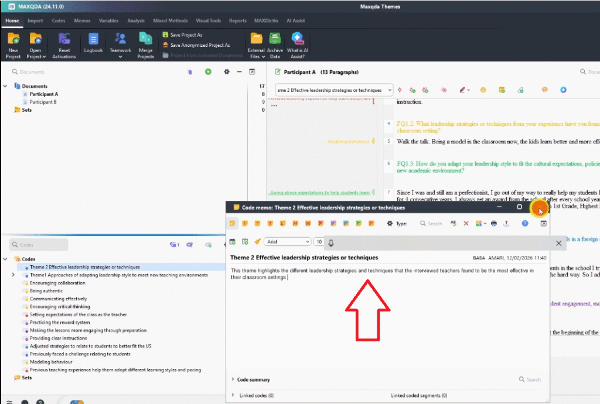Expand the Theme1 Approaches code
This screenshot has height=404, width=600.
[x=13, y=275]
